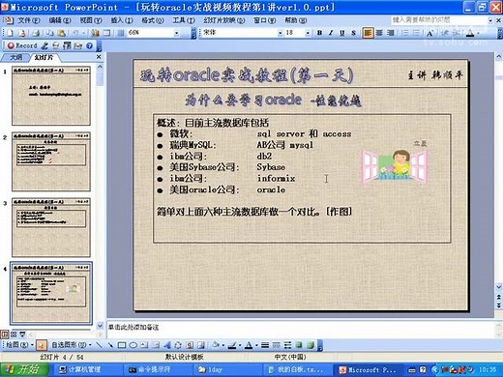Viewport: 503px width, 377px height.
Task: Click the Paste icon in standard toolbar
Action: point(61,33)
